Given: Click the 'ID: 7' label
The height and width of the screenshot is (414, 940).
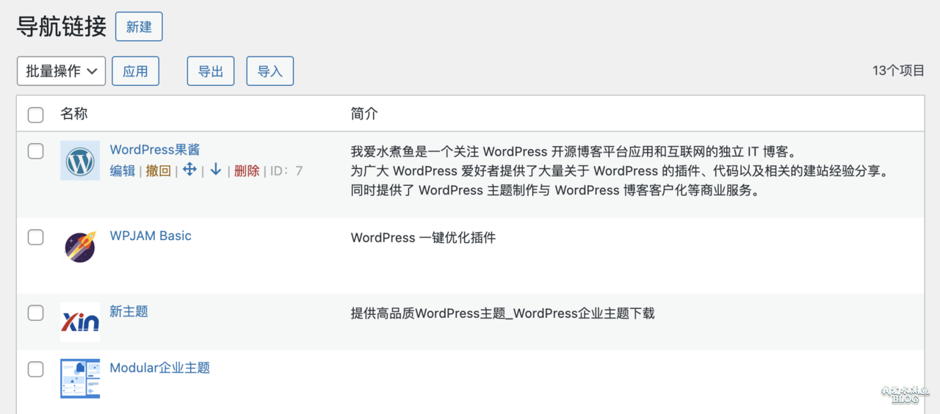Looking at the screenshot, I should (x=286, y=171).
